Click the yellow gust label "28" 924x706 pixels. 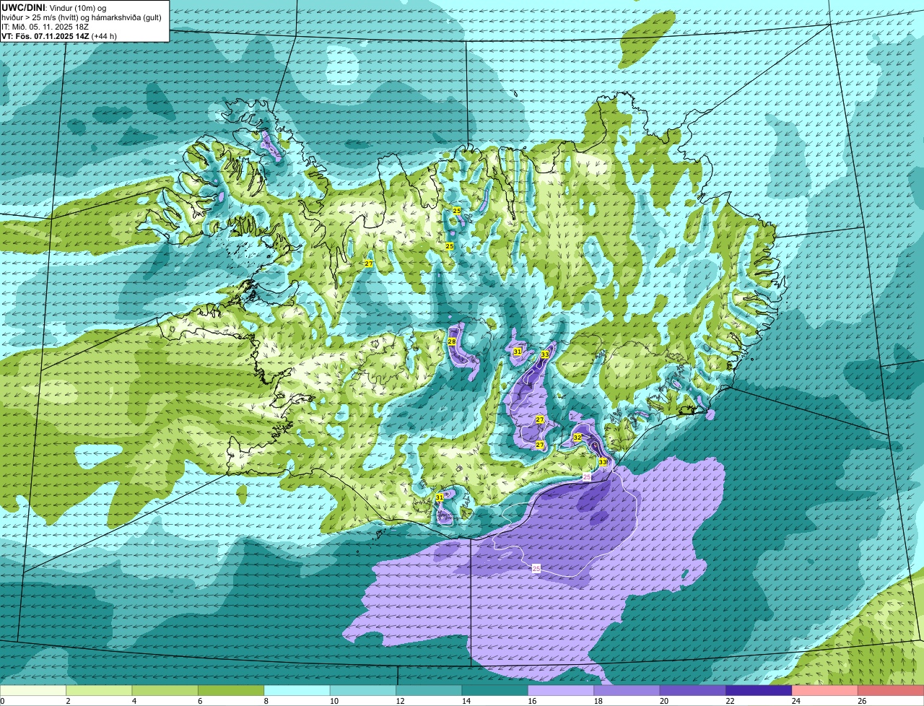click(452, 341)
